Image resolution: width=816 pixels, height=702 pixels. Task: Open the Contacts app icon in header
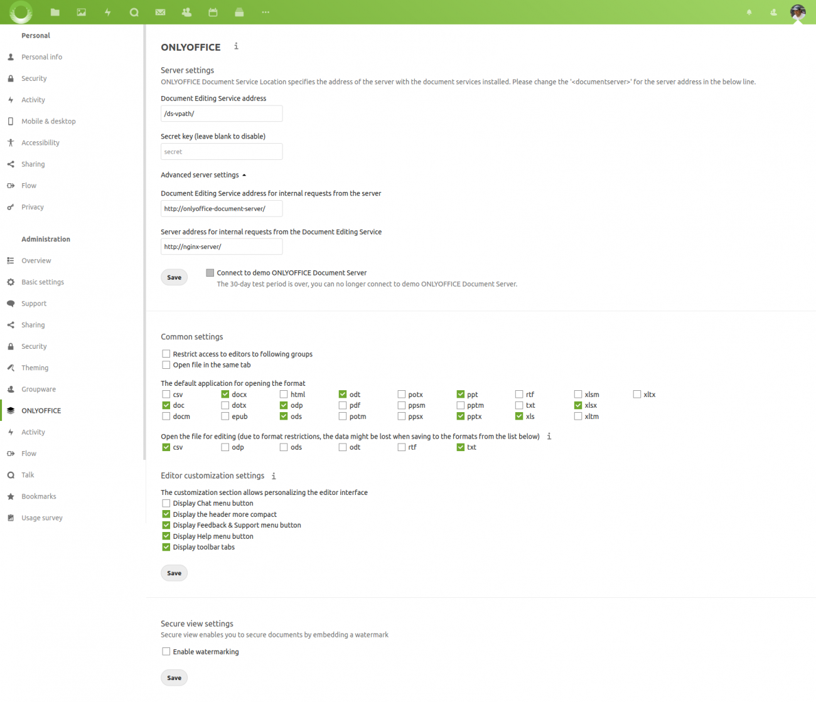coord(186,12)
